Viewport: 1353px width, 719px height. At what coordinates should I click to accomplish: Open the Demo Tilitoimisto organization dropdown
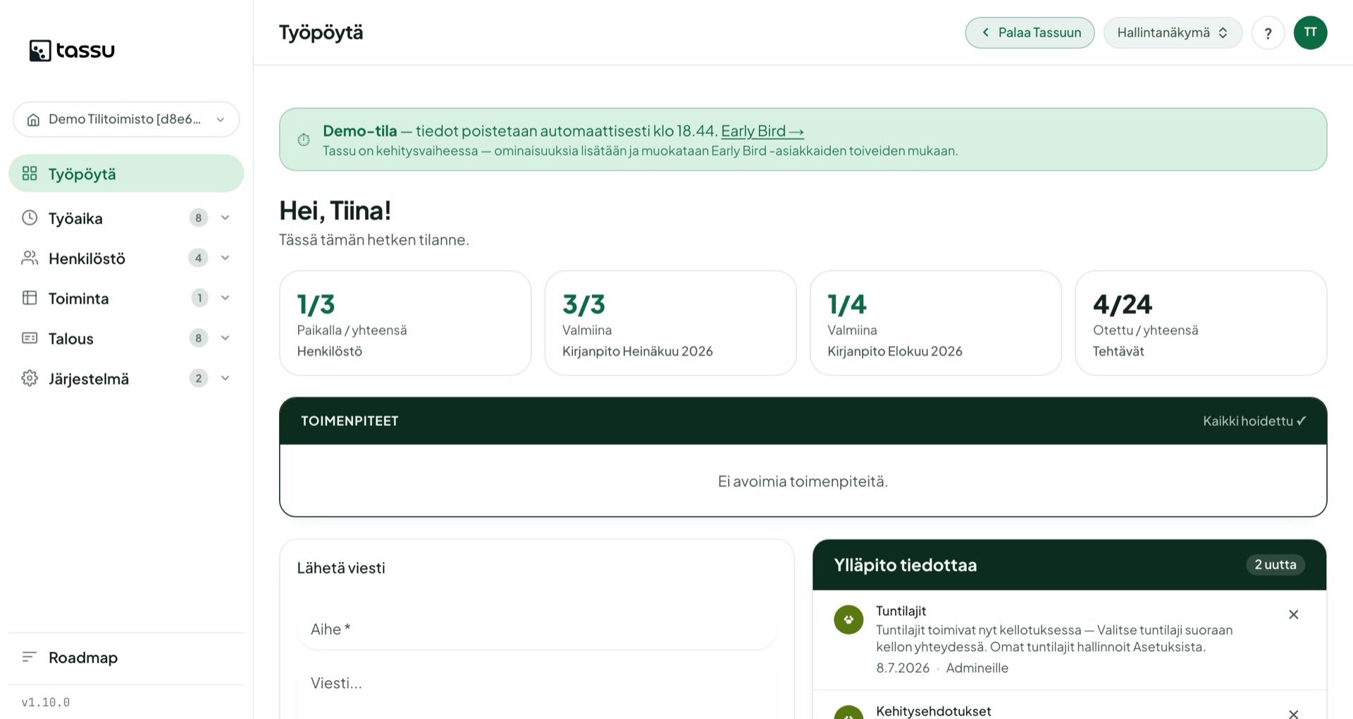point(126,119)
